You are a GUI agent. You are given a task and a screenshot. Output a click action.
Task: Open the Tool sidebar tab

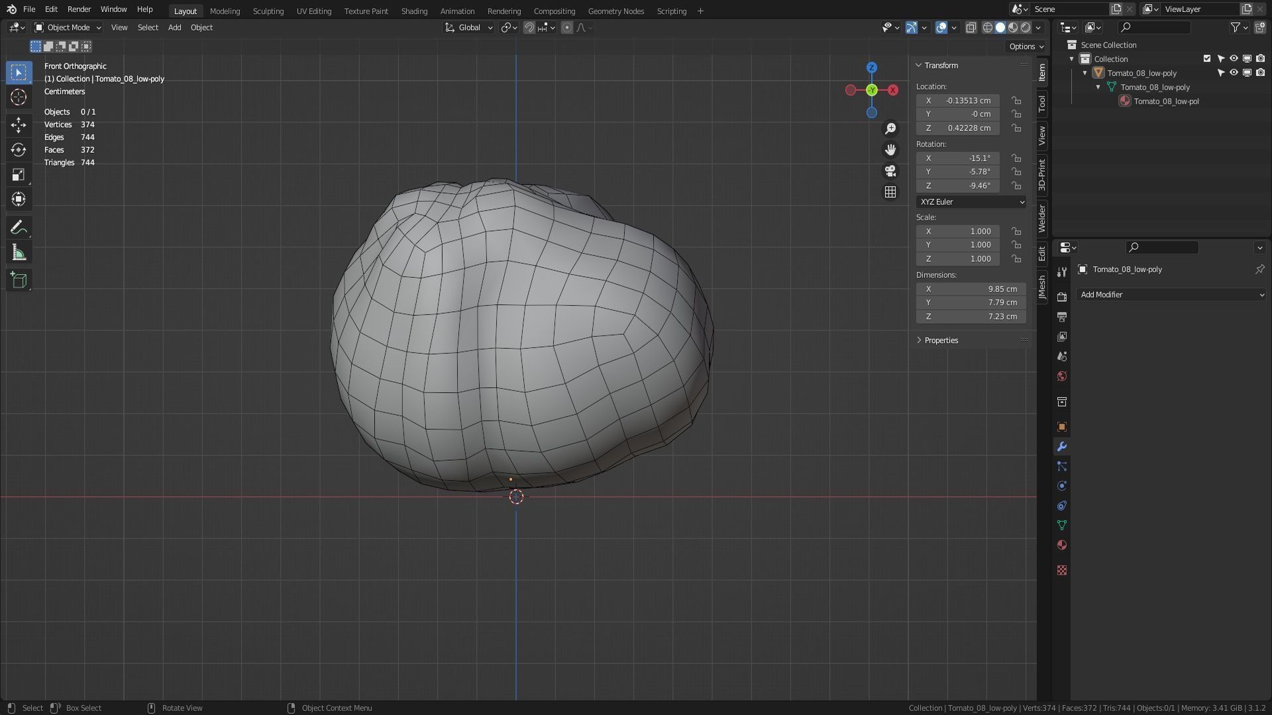coord(1042,103)
